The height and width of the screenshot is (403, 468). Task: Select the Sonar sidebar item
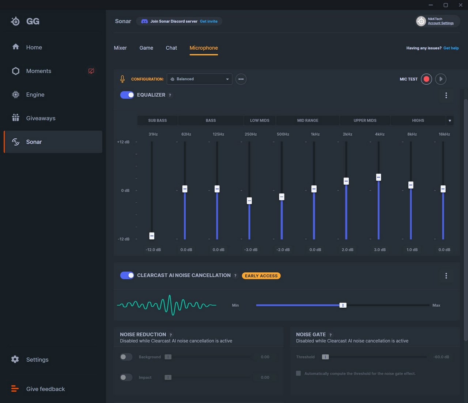[x=53, y=142]
